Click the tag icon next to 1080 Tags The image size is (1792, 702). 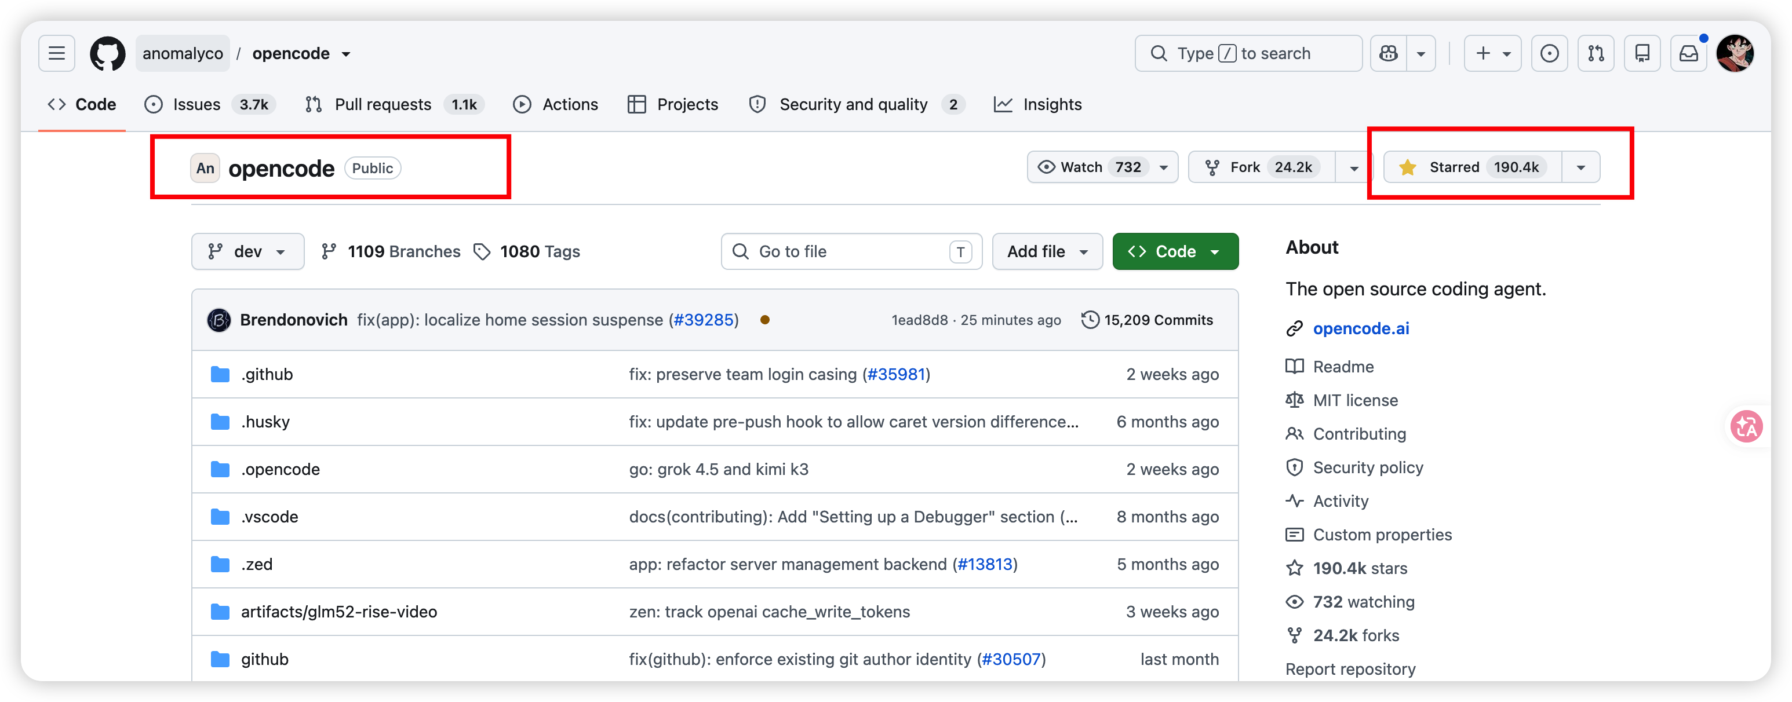[x=482, y=251]
